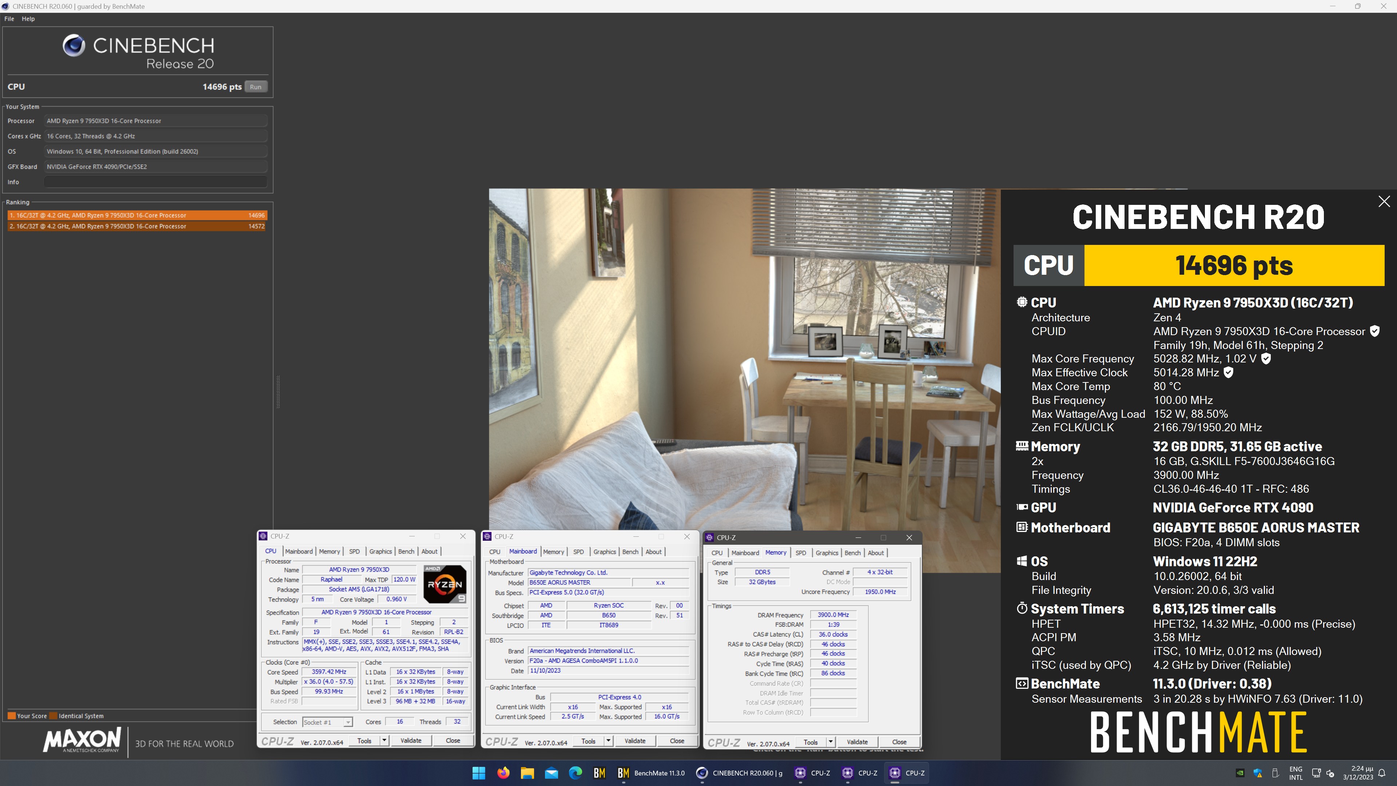Open SPD tab in CPU-Z Memory window
1397x786 pixels.
coord(800,553)
